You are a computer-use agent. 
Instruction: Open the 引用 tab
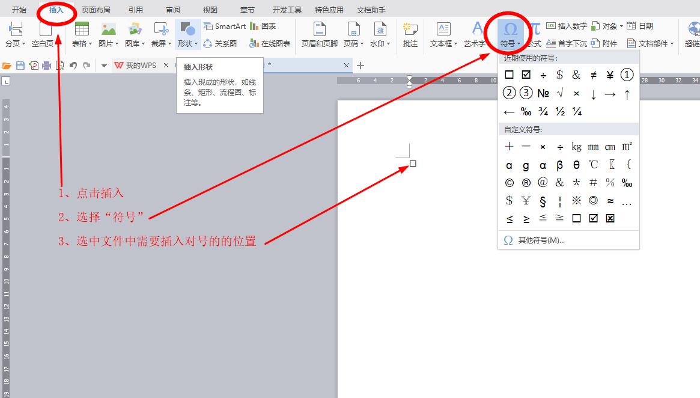[x=135, y=10]
